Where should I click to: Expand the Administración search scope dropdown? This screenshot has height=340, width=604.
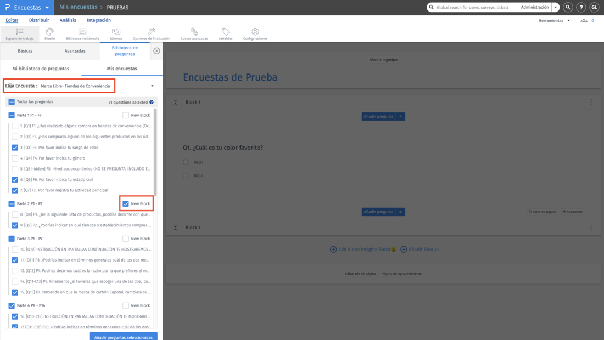coord(556,7)
